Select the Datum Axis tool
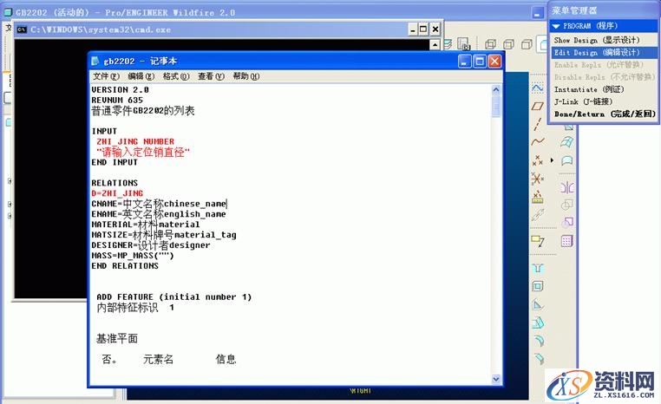 coord(537,124)
